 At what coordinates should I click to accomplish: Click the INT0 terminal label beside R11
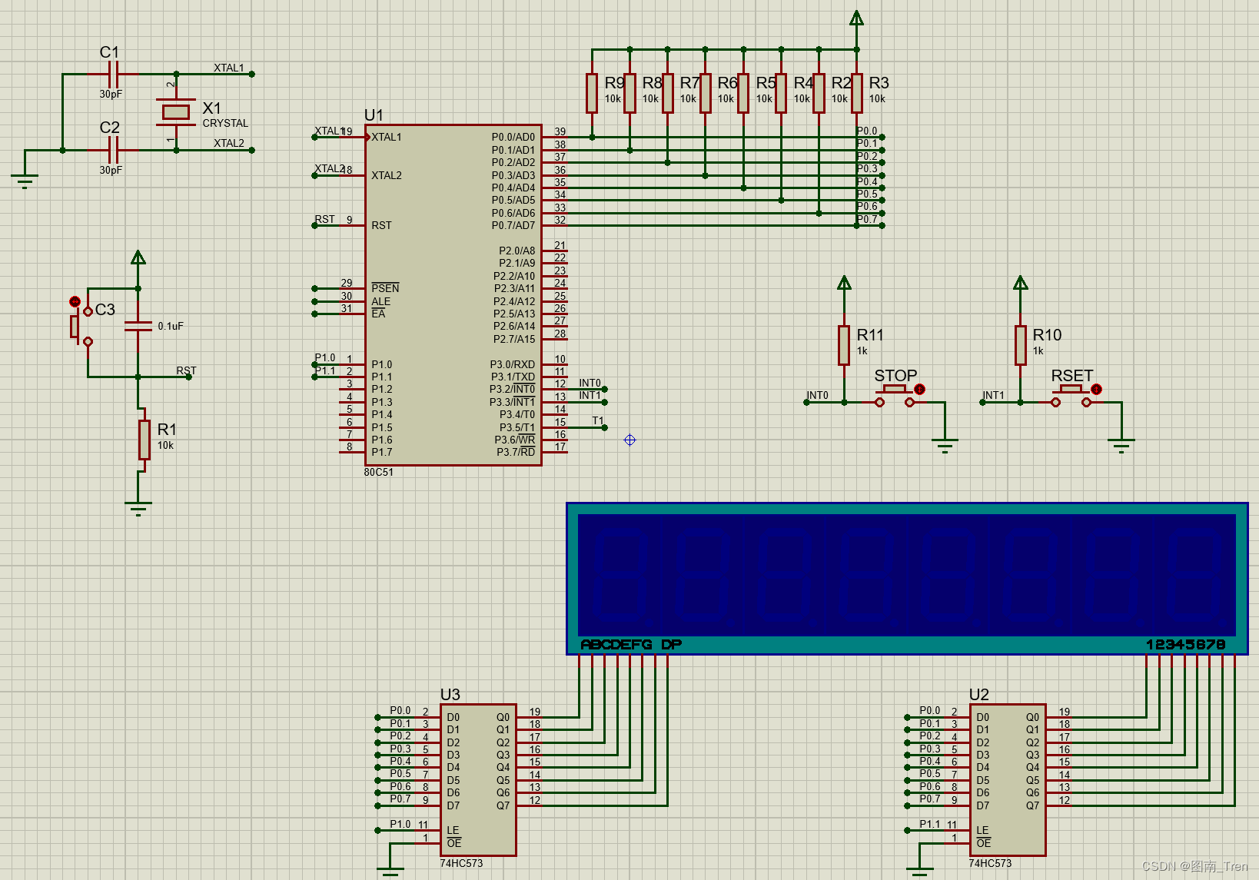pyautogui.click(x=817, y=395)
